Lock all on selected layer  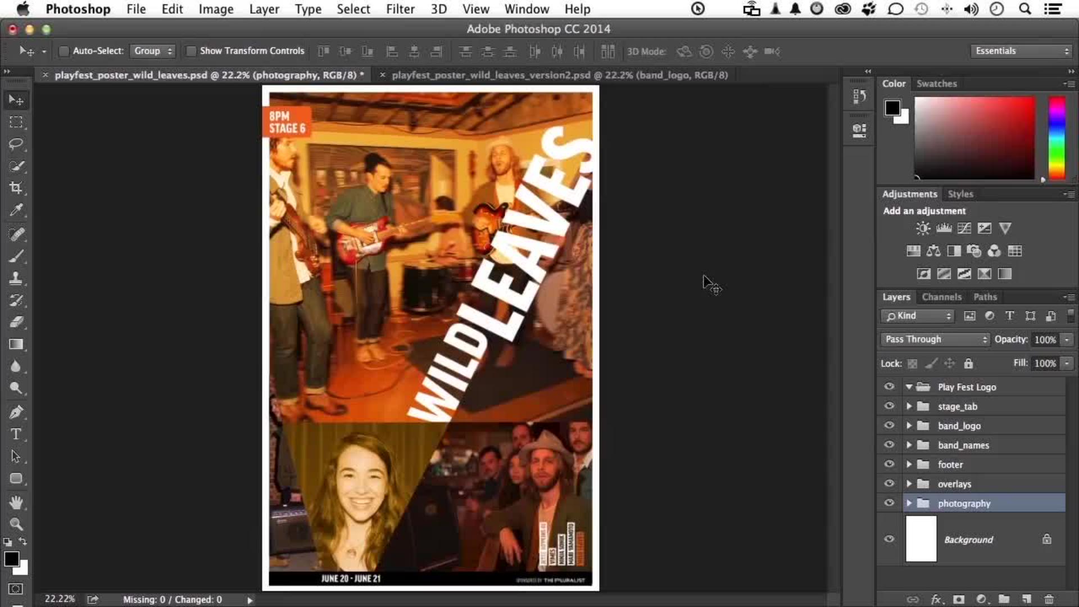point(968,364)
